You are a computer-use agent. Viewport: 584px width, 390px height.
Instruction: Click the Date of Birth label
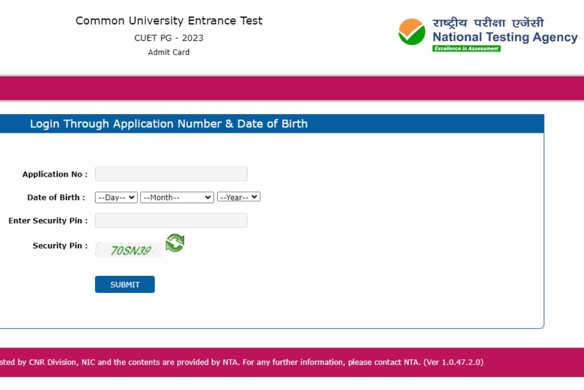(x=56, y=197)
